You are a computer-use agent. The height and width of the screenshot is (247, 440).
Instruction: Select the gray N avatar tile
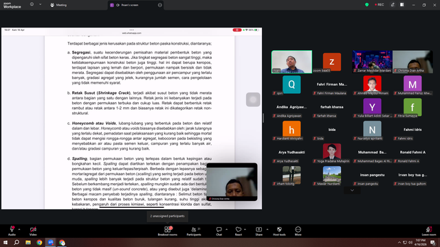click(372, 130)
